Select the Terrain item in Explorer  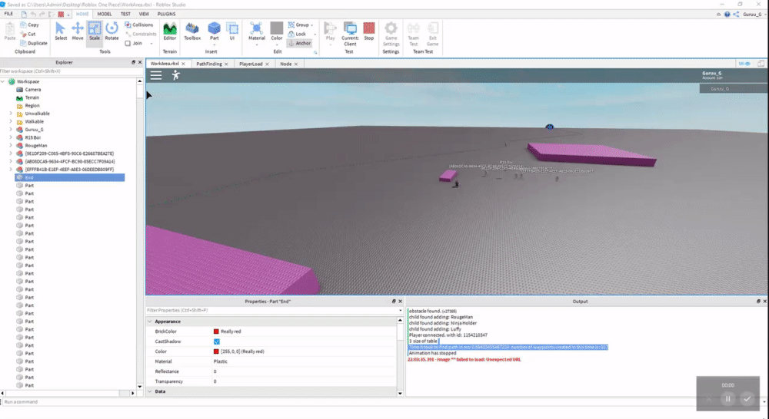tap(32, 97)
